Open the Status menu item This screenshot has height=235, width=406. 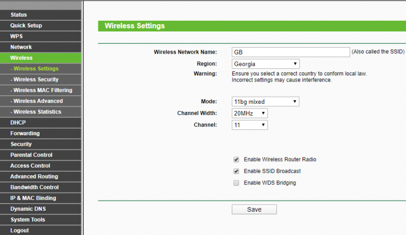pyautogui.click(x=19, y=15)
